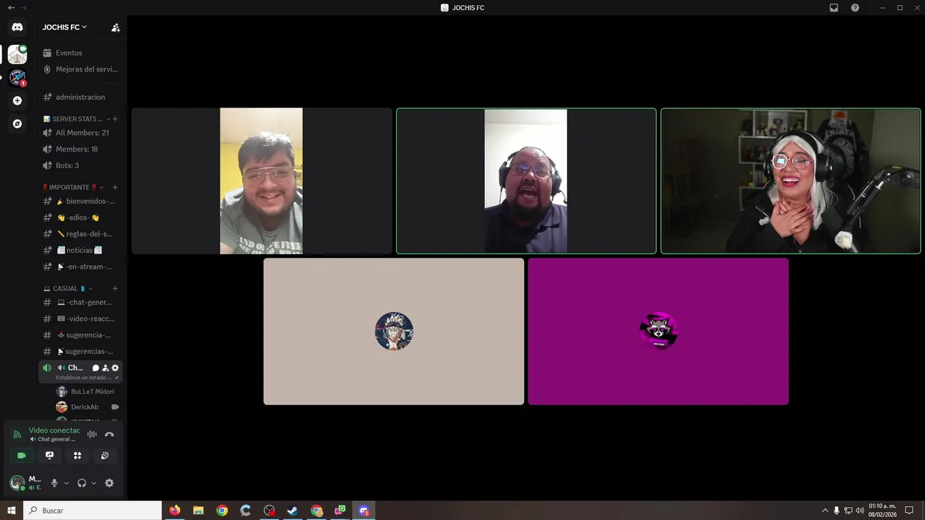Viewport: 925px width, 520px height.
Task: Open the noticias channel
Action: (80, 250)
